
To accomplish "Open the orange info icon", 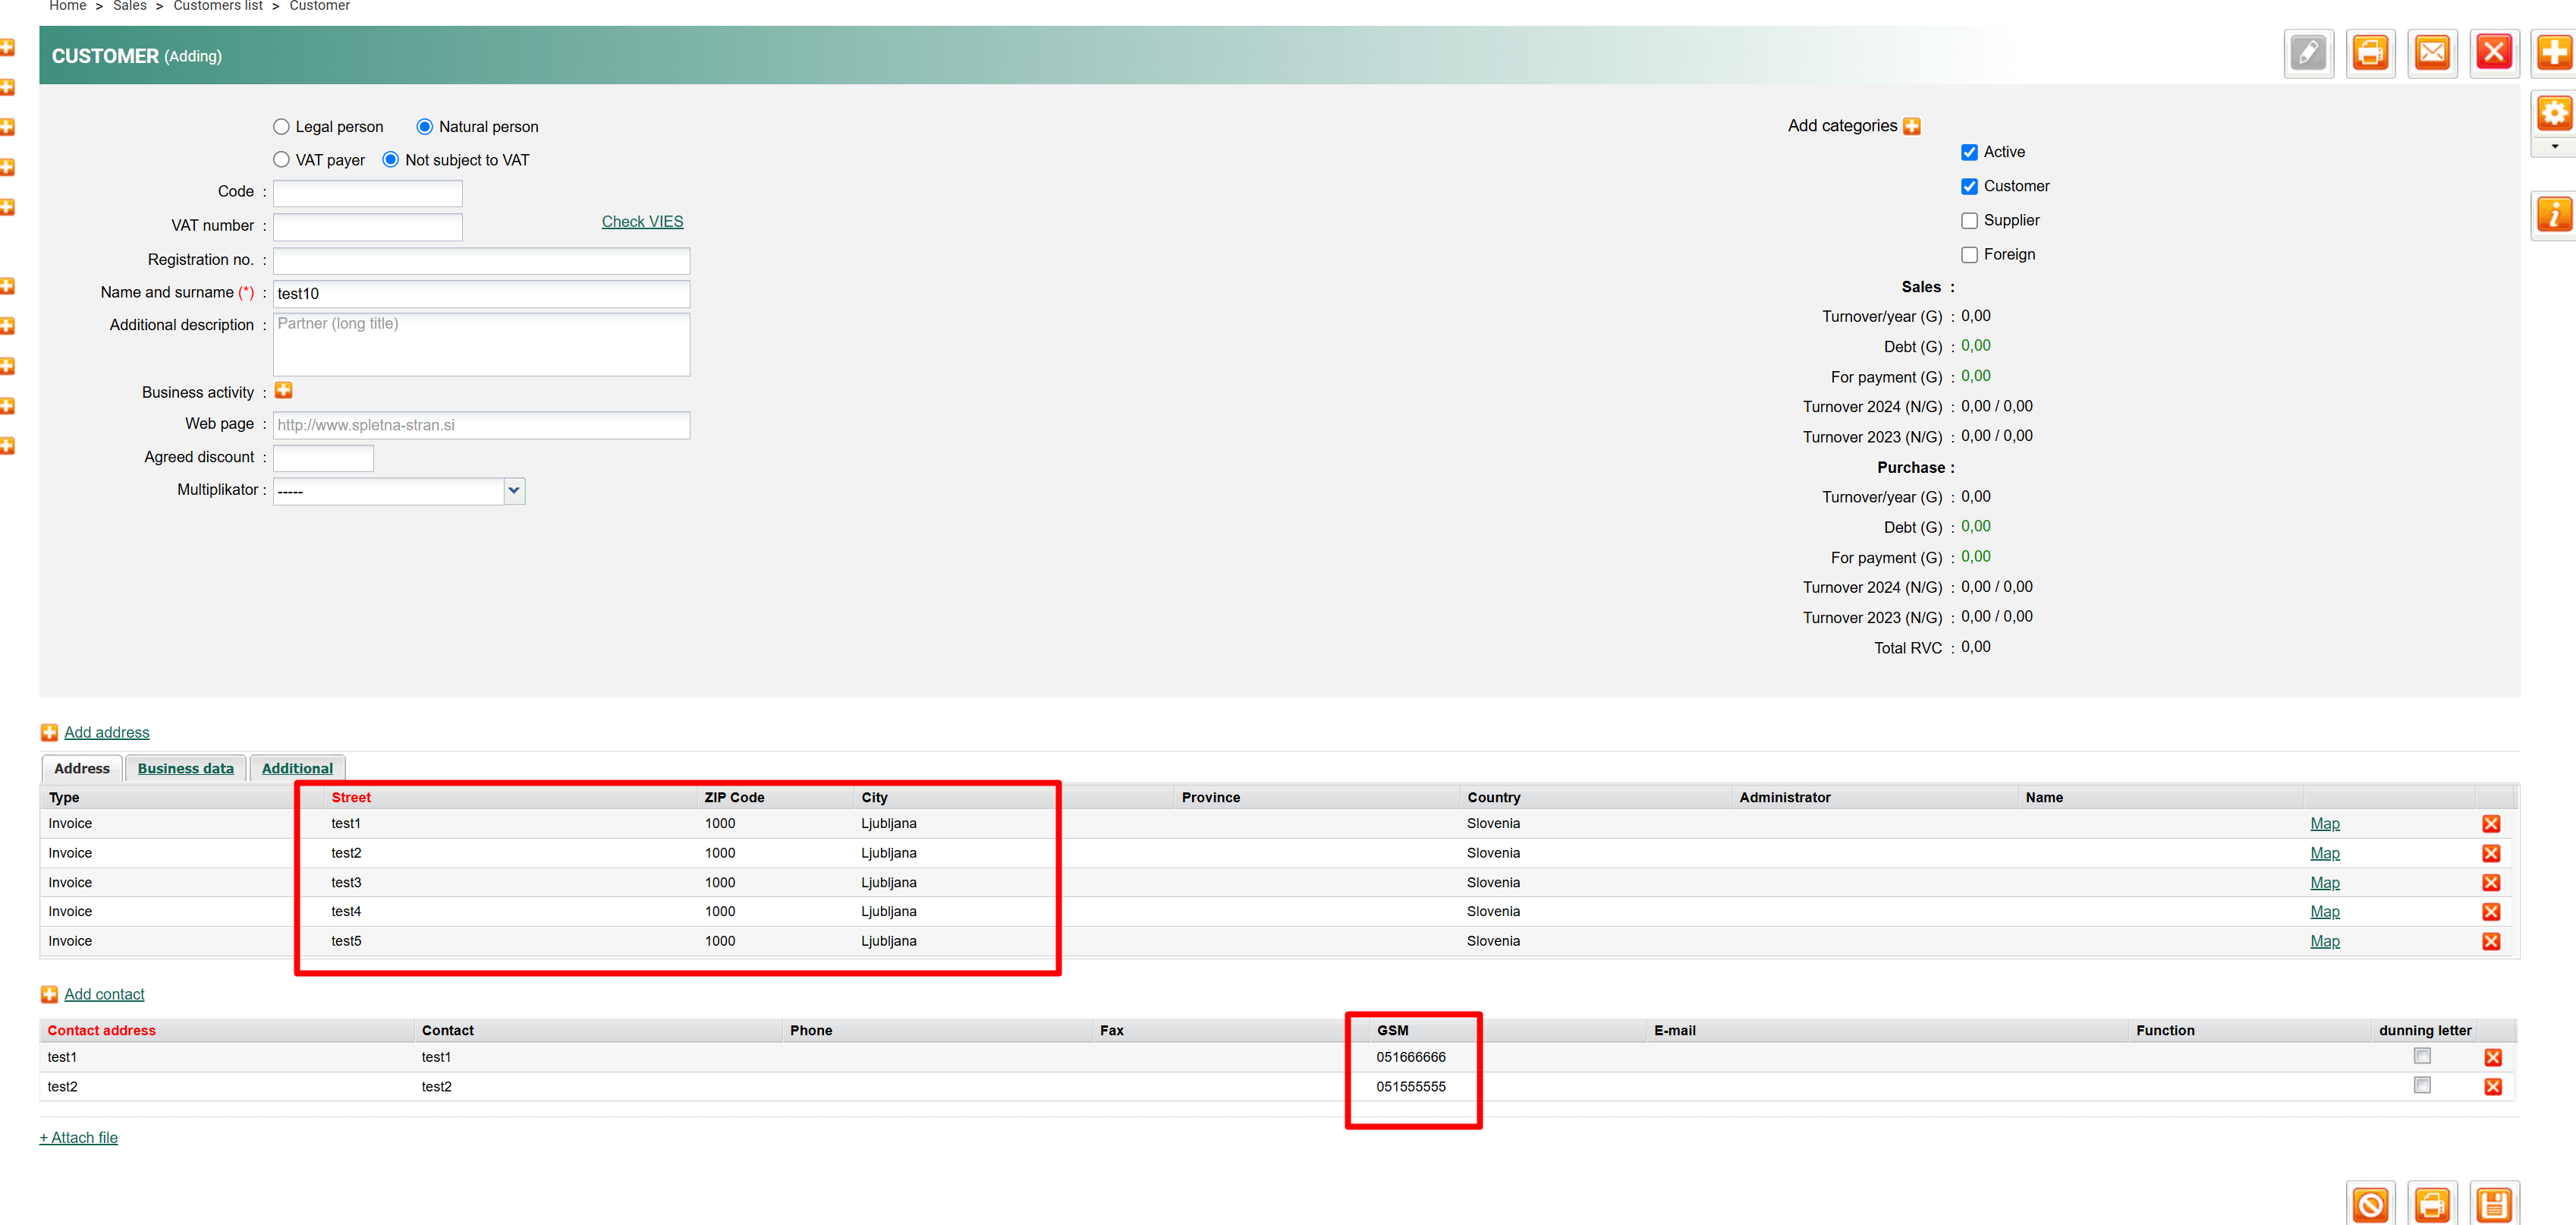I will tap(2553, 215).
